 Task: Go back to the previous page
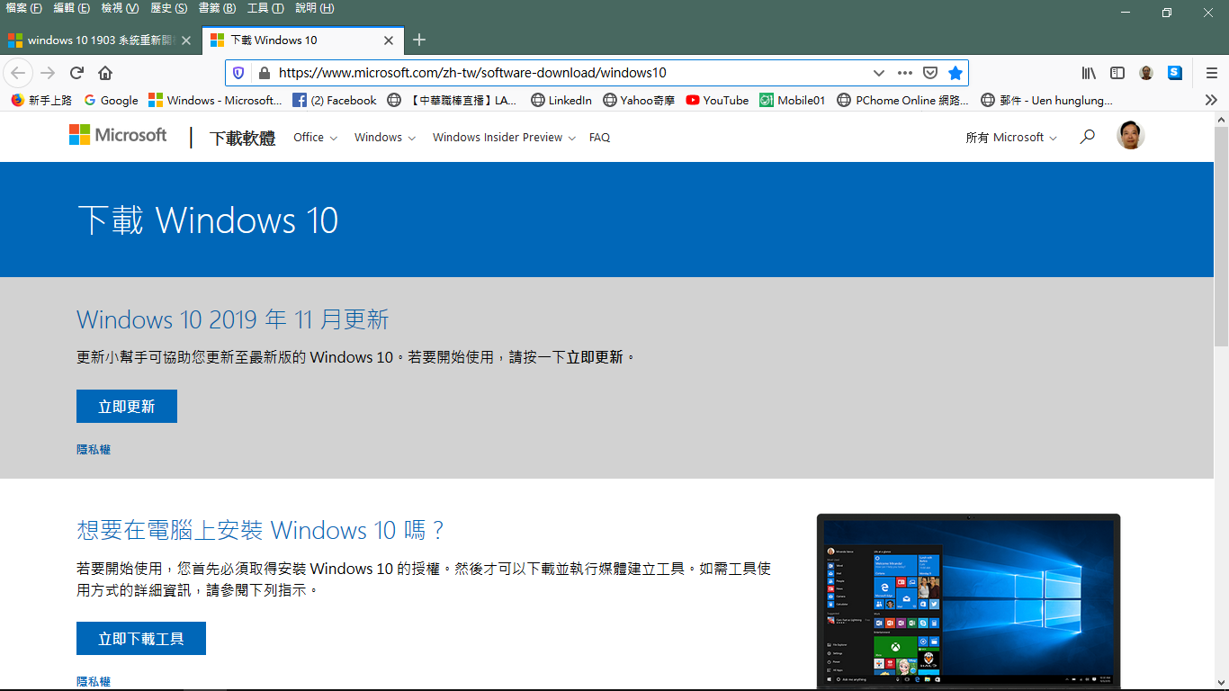click(18, 73)
